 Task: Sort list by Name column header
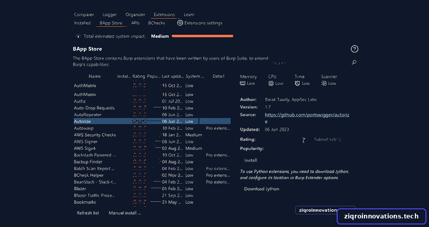click(95, 76)
